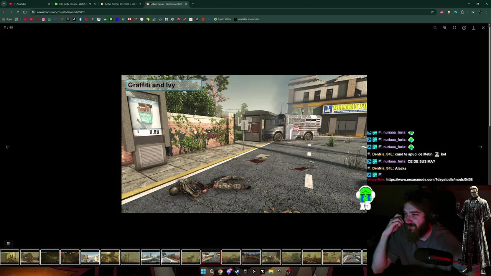
Task: Open site information icon in address bar
Action: tap(33, 12)
